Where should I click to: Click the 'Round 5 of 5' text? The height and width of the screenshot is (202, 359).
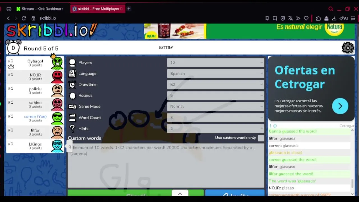point(41,48)
